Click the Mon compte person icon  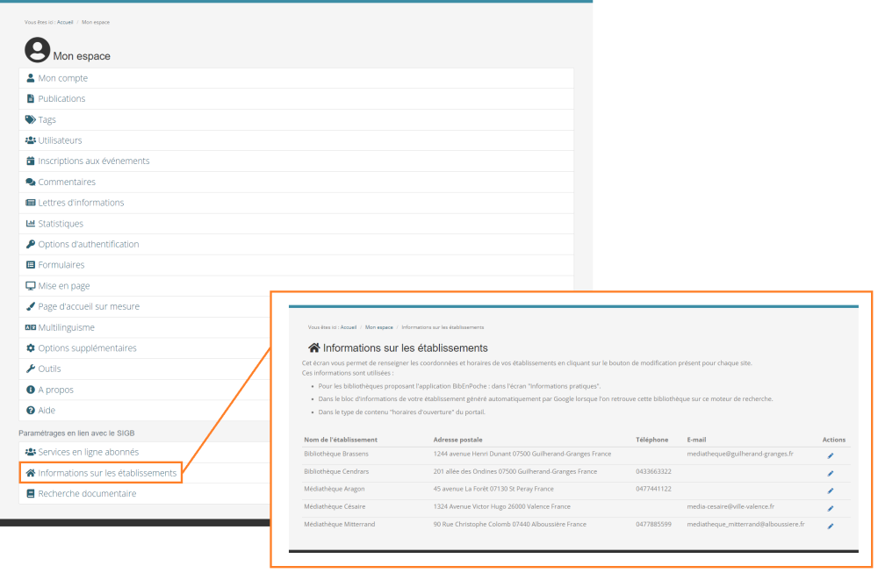coord(31,78)
